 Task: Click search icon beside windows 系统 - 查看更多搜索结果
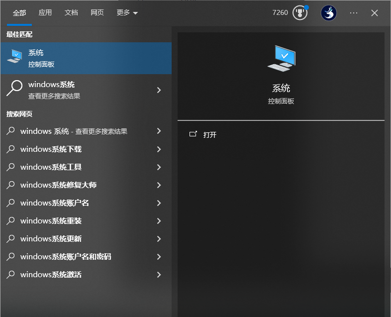pyautogui.click(x=10, y=131)
